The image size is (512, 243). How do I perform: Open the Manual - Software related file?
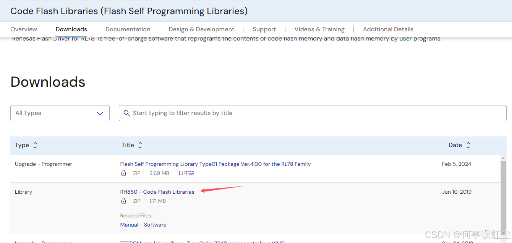(x=143, y=225)
